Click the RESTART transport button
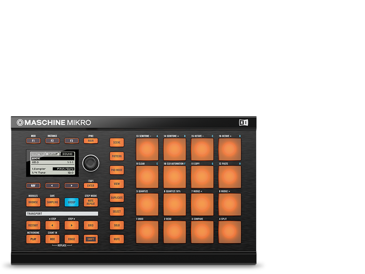 (x=33, y=225)
